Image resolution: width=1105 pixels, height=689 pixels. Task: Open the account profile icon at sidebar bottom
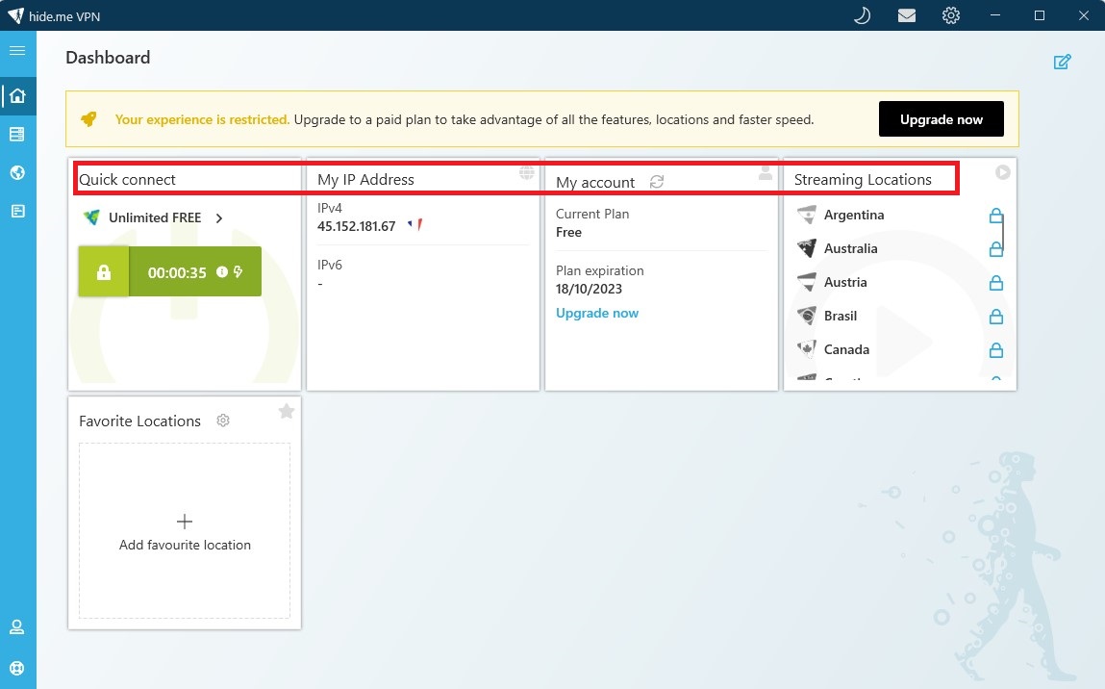(x=17, y=627)
